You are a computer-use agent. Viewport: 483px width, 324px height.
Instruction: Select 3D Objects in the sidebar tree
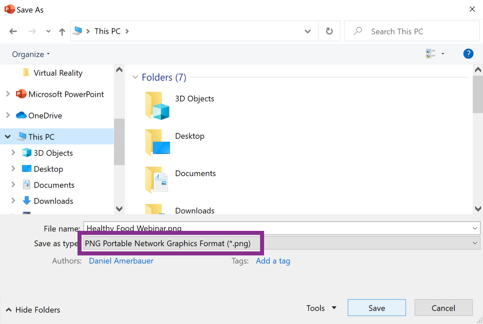coord(53,153)
